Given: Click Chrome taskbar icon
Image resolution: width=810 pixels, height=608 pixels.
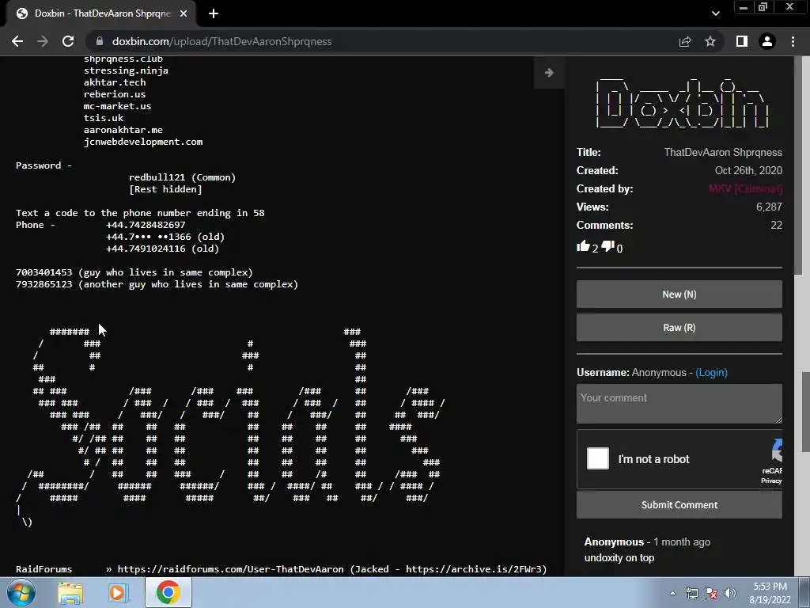Looking at the screenshot, I should tap(168, 592).
